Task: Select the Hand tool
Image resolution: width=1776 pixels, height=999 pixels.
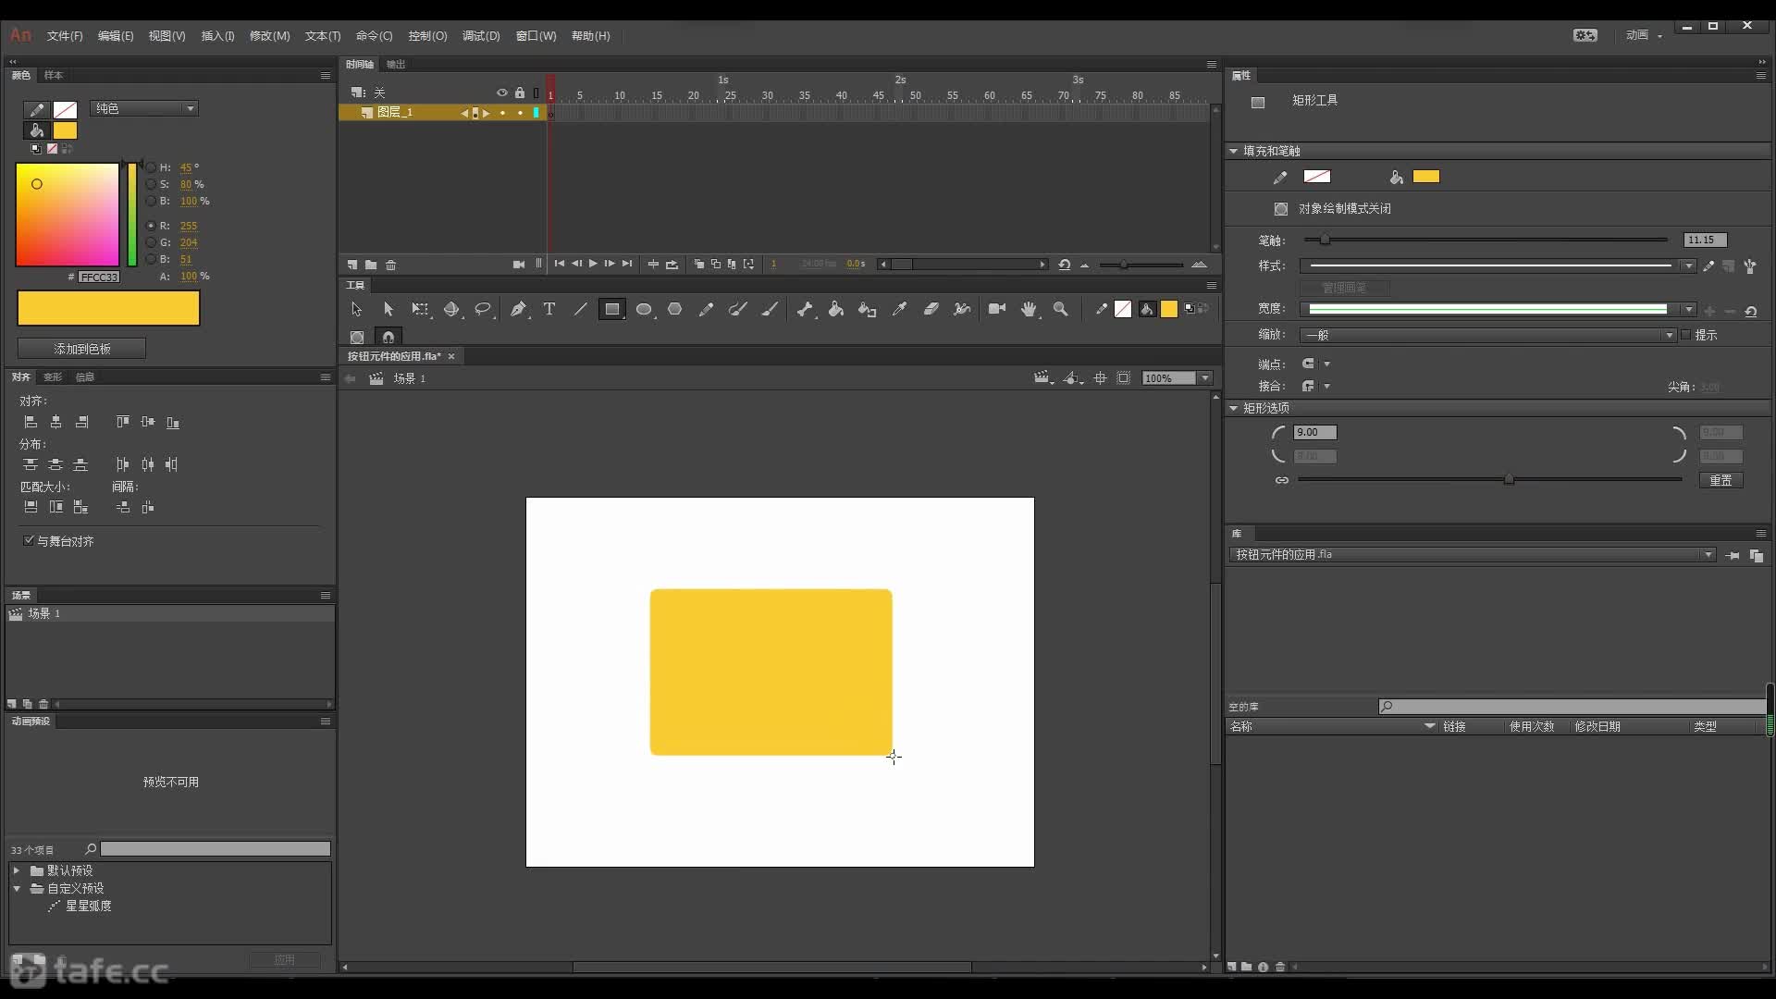Action: pos(1029,309)
